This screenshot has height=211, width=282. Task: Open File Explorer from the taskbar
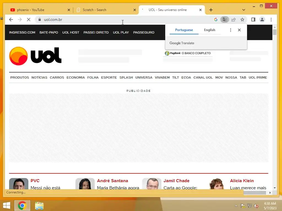pos(39,206)
